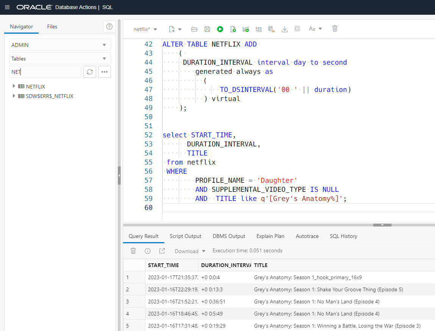Switch to the Files tab
The width and height of the screenshot is (435, 331).
pyautogui.click(x=52, y=26)
